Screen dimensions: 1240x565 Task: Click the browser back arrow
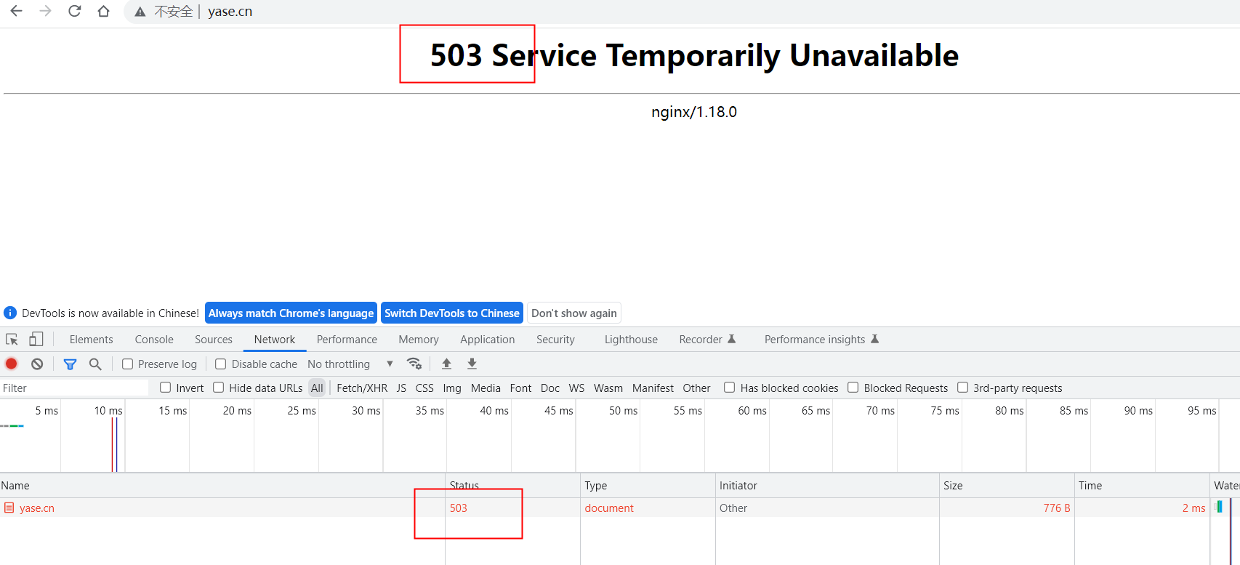16,11
